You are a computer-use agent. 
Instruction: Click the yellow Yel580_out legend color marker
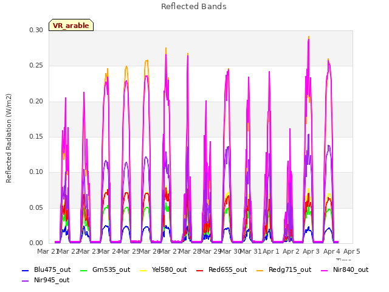tap(143, 270)
